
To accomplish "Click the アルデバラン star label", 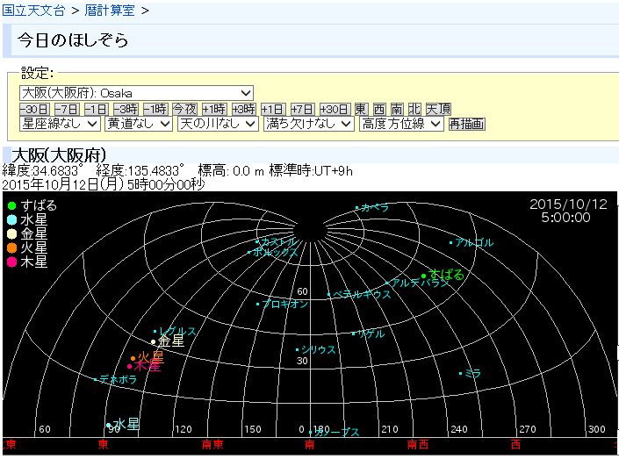I will (420, 283).
